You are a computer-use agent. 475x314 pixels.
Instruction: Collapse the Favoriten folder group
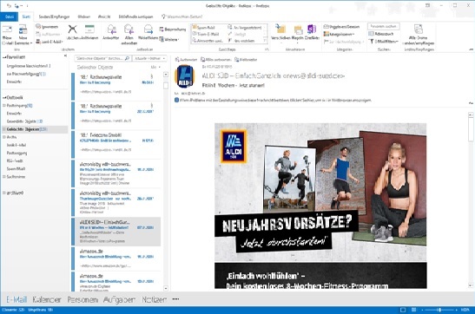tap(4, 57)
